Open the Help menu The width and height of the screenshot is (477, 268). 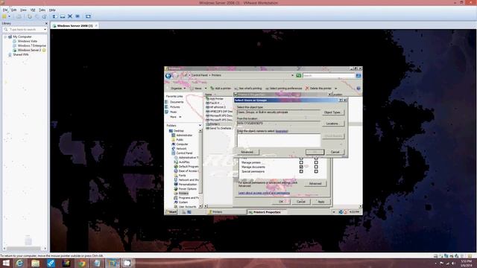coord(52,10)
